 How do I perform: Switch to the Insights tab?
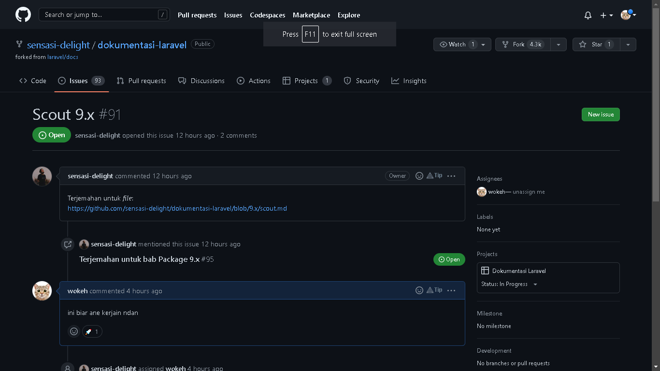[409, 81]
